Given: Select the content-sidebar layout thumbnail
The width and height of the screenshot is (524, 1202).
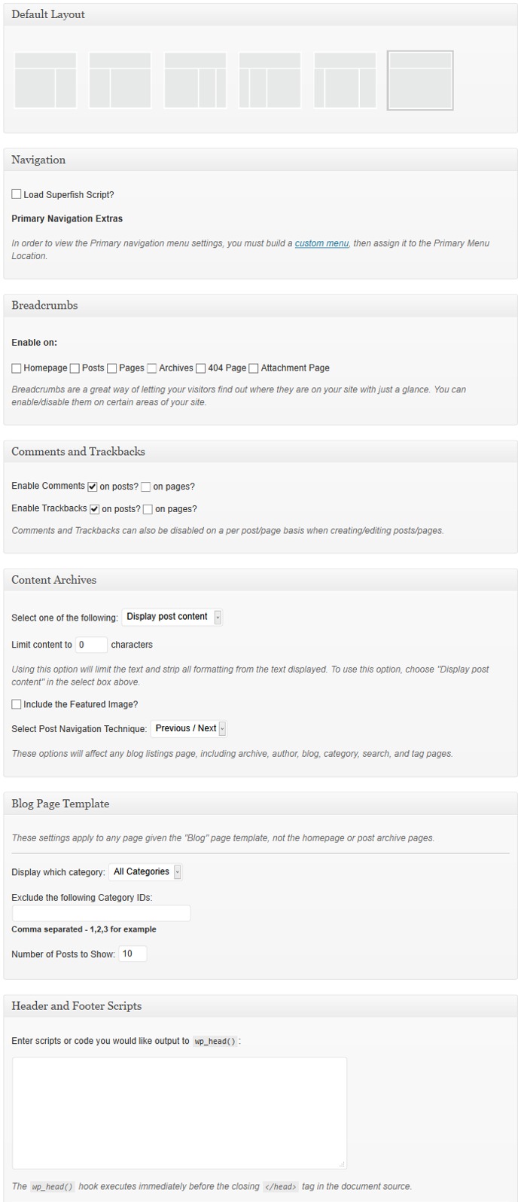Looking at the screenshot, I should click(x=45, y=80).
